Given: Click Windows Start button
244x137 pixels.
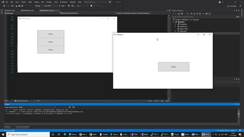Looking at the screenshot, I should [3, 134].
